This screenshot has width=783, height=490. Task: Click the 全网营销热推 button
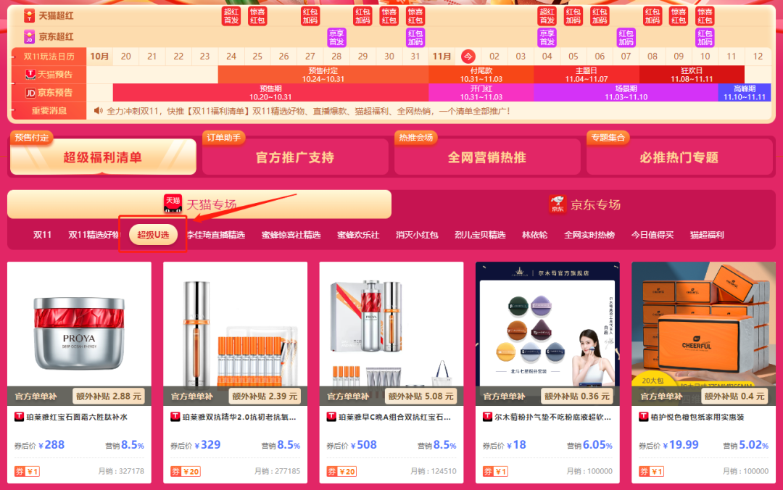click(x=487, y=157)
